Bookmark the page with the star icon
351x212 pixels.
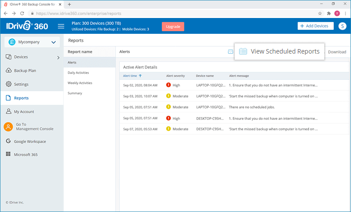click(320, 14)
